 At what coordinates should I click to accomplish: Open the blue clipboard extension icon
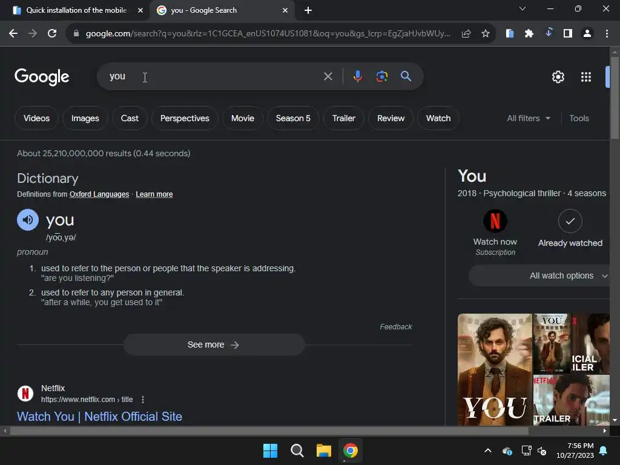[510, 34]
